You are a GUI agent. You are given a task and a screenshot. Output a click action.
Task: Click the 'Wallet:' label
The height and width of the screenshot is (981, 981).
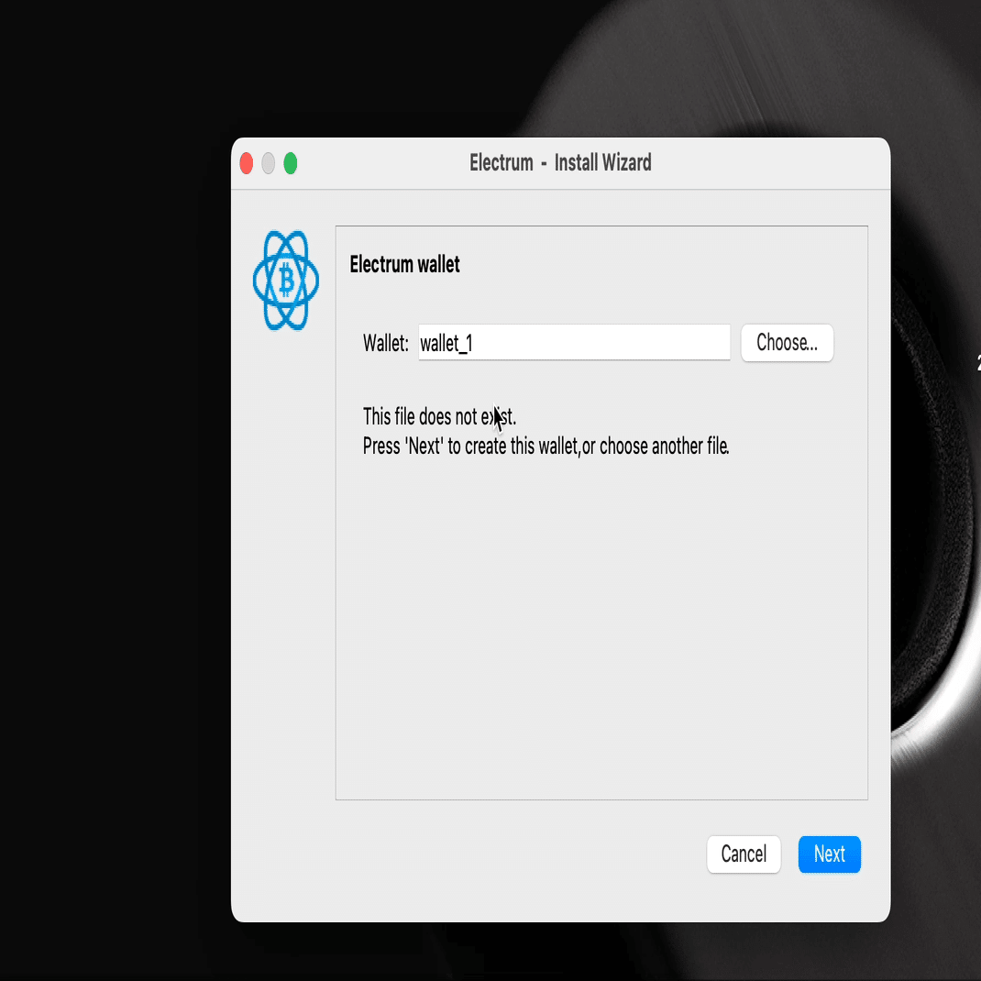pyautogui.click(x=385, y=344)
